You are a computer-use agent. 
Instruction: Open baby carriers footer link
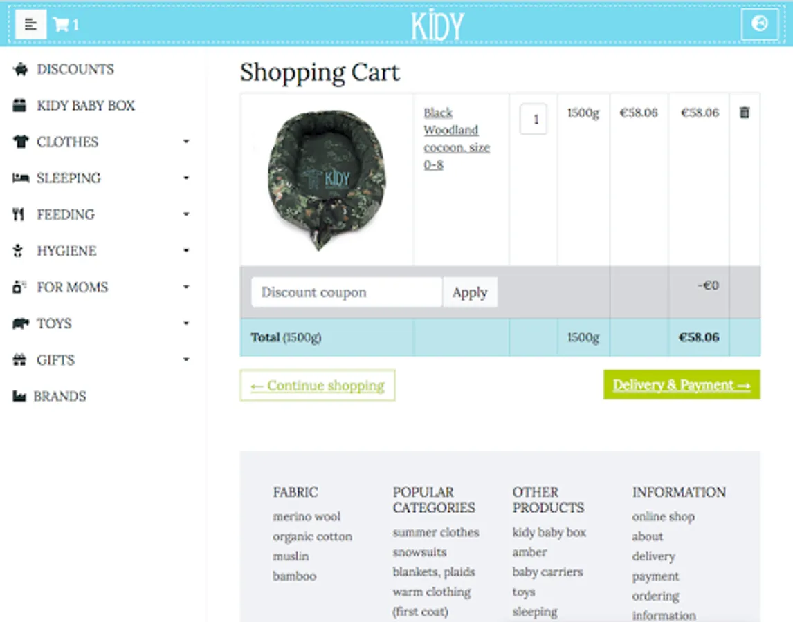[x=548, y=572]
